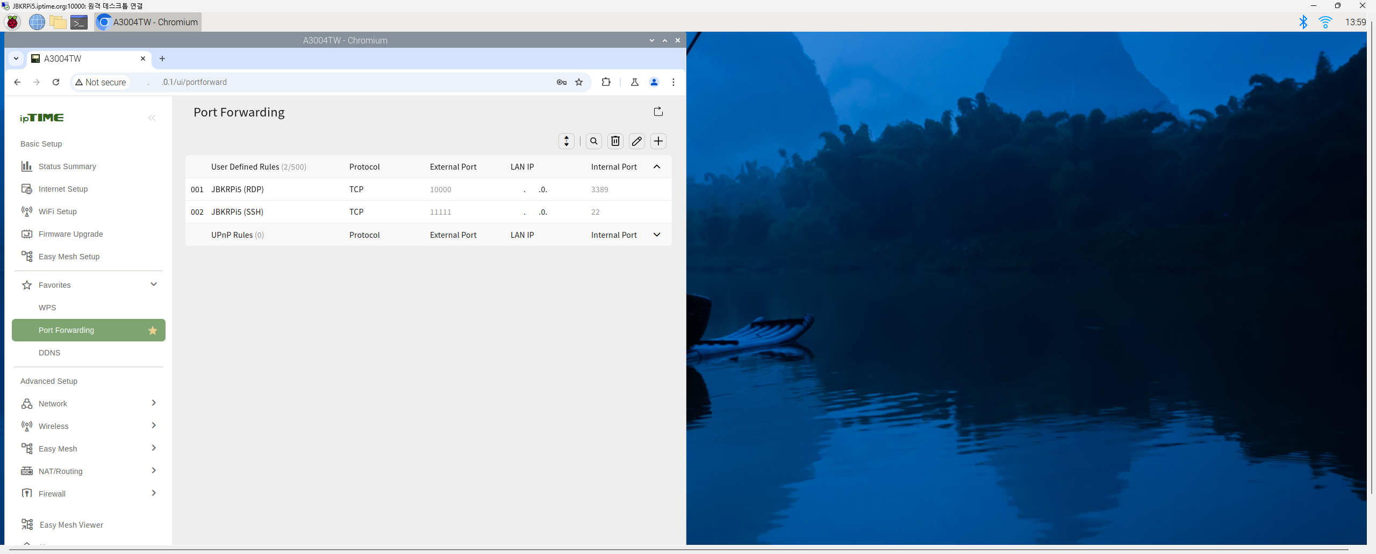
Task: Open Firmware Upgrade page
Action: (70, 234)
